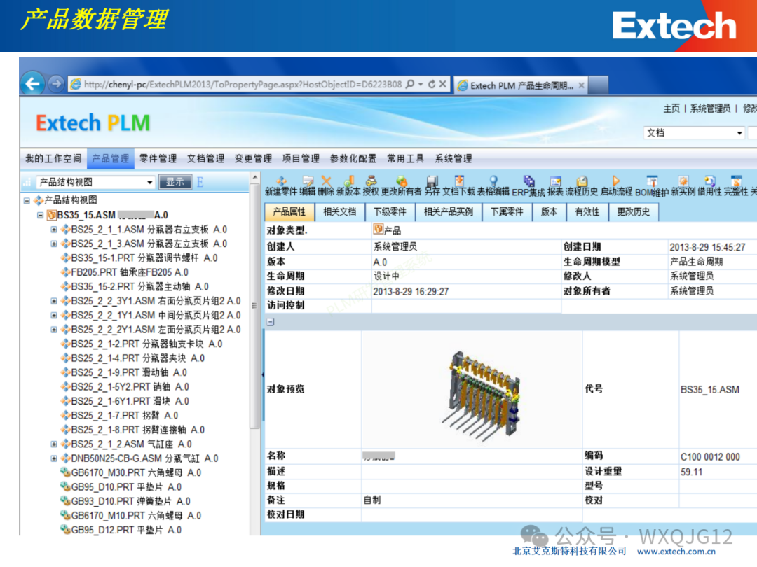Image resolution: width=757 pixels, height=567 pixels.
Task: Start a workflow with 启动流程 icon
Action: [616, 181]
